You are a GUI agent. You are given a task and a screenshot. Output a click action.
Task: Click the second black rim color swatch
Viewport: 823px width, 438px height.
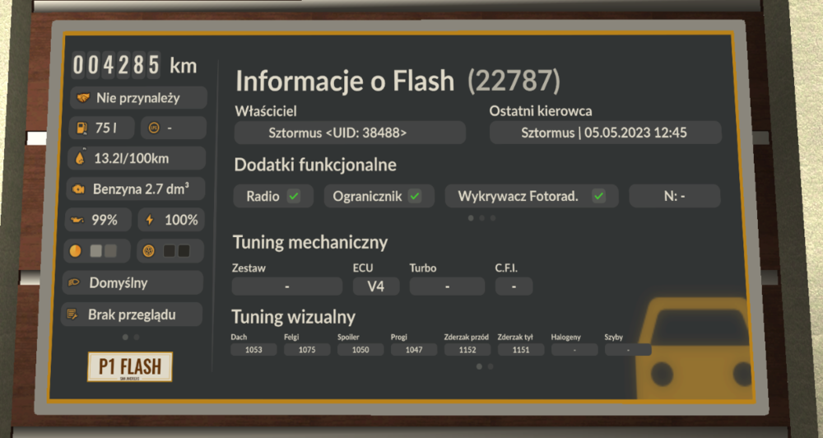tap(184, 251)
